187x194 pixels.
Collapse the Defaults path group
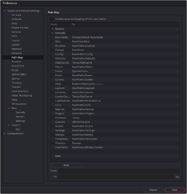(x=52, y=33)
